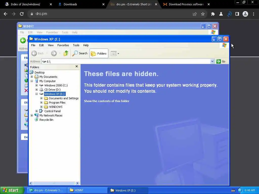This screenshot has height=194, width=259.
Task: Expand Program Files folder node
Action: (x=41, y=103)
